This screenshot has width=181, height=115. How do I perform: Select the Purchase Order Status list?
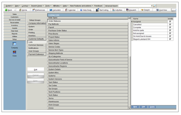click(88, 30)
